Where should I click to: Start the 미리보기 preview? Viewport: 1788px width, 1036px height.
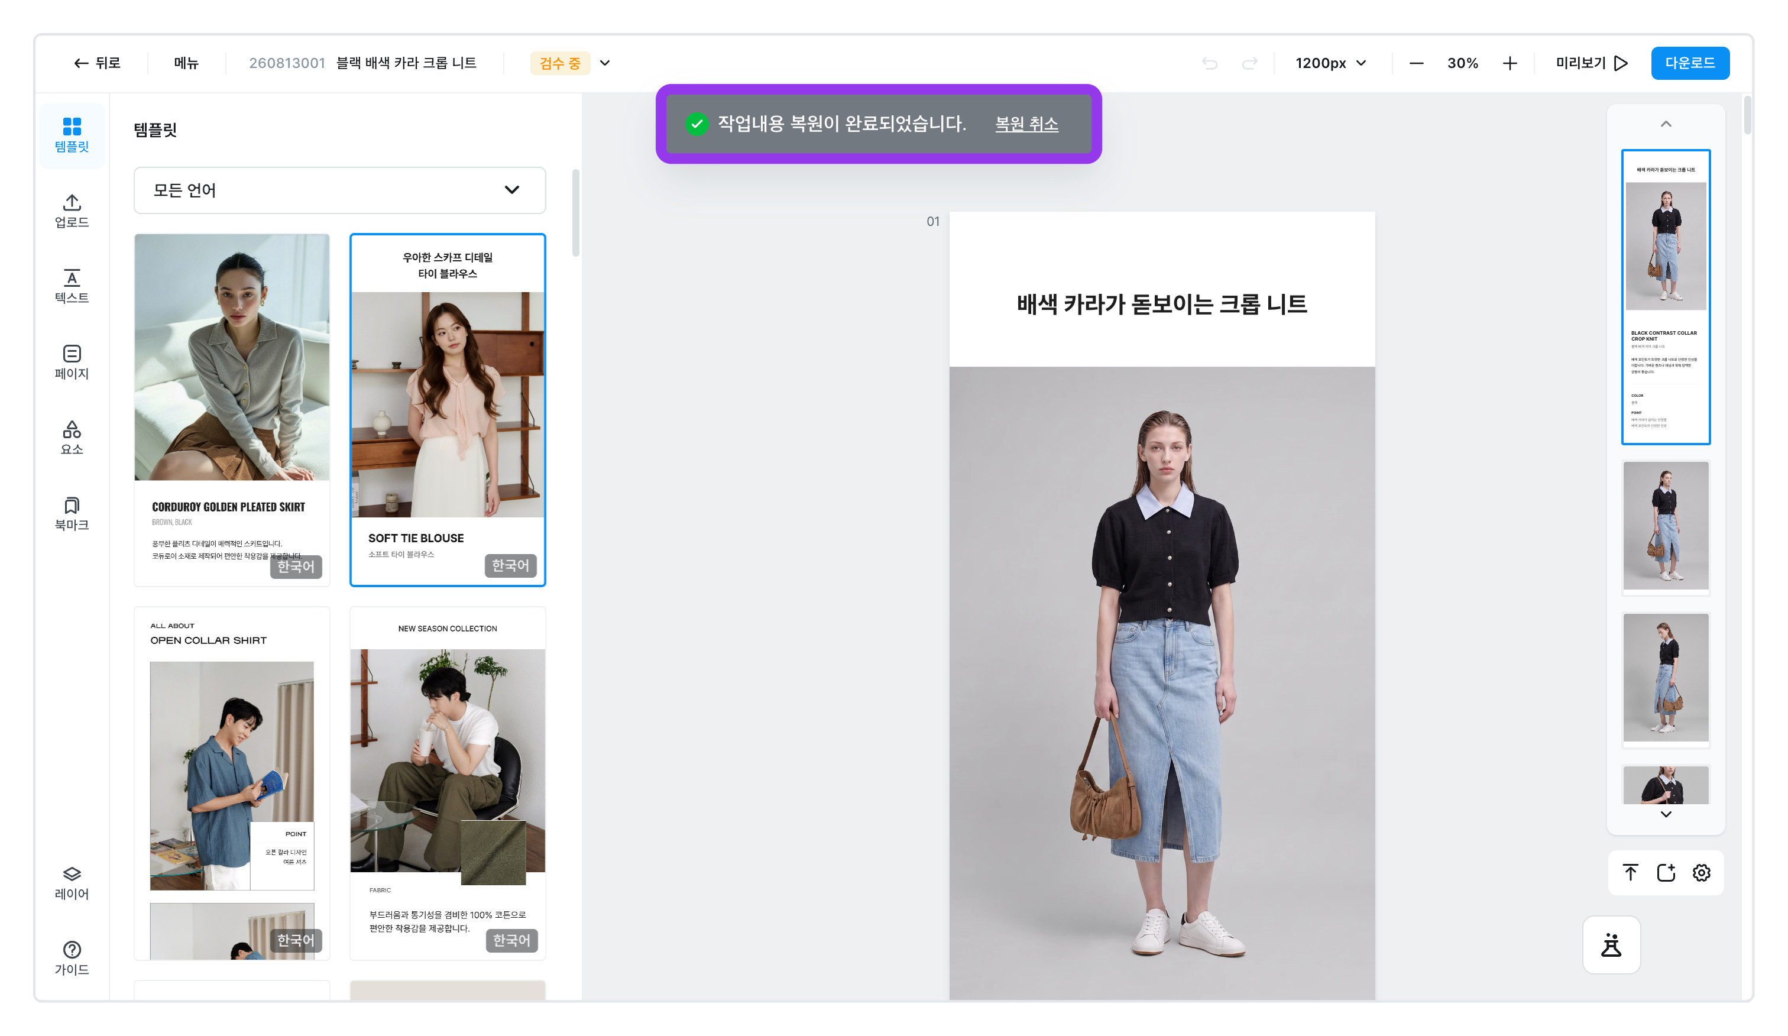click(x=1592, y=63)
